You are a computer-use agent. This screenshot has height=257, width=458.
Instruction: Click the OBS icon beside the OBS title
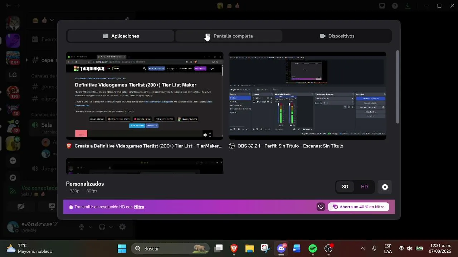click(232, 146)
